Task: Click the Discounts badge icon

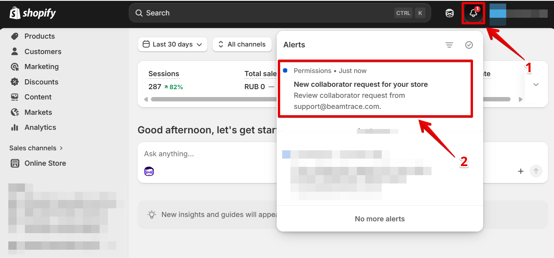Action: click(x=15, y=82)
